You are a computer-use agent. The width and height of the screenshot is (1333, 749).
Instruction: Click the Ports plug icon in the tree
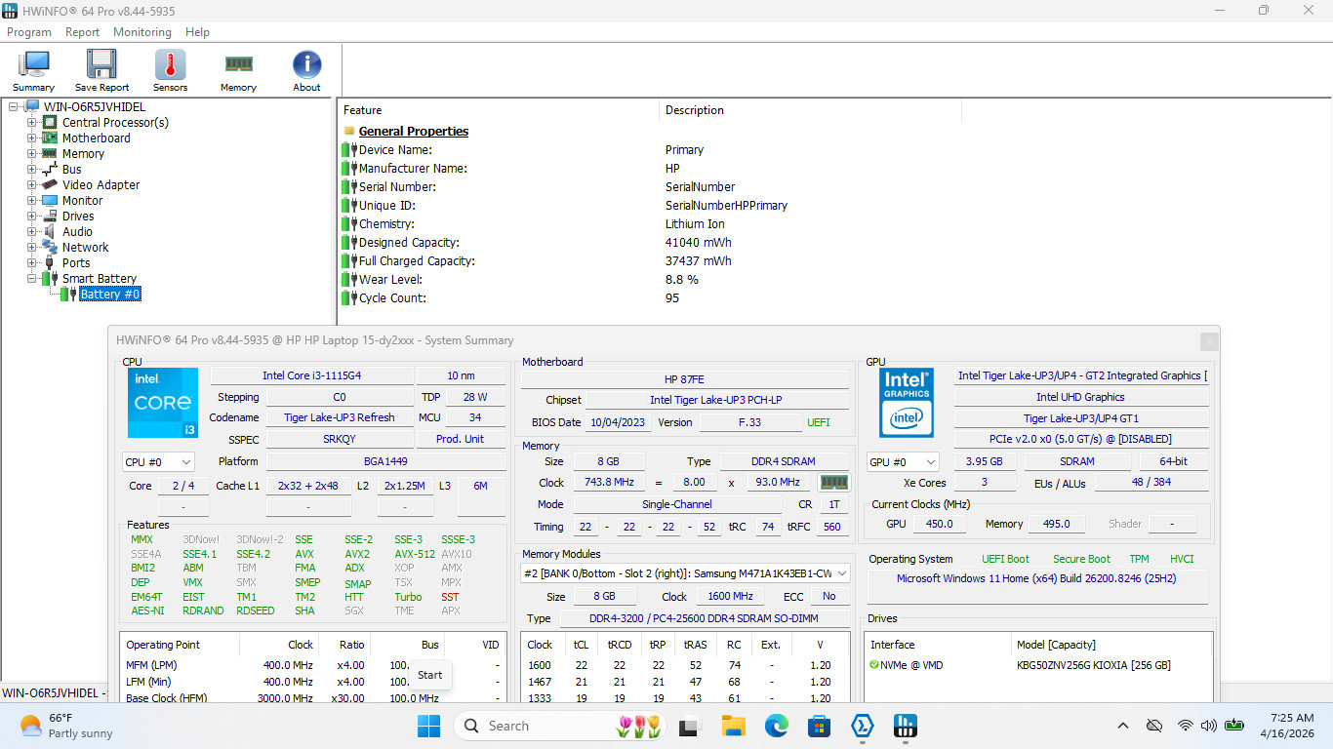coord(50,262)
